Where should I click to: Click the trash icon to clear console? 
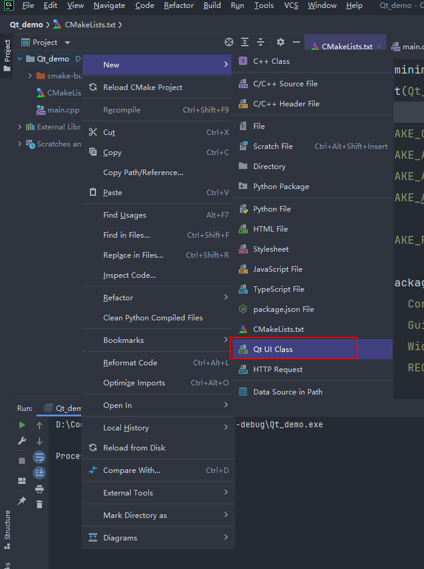39,505
